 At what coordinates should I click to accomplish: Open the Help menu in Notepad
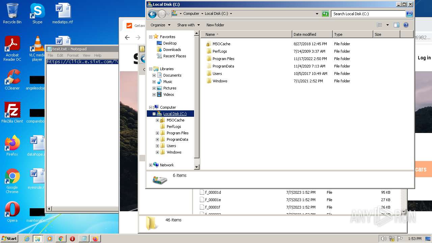[x=98, y=55]
